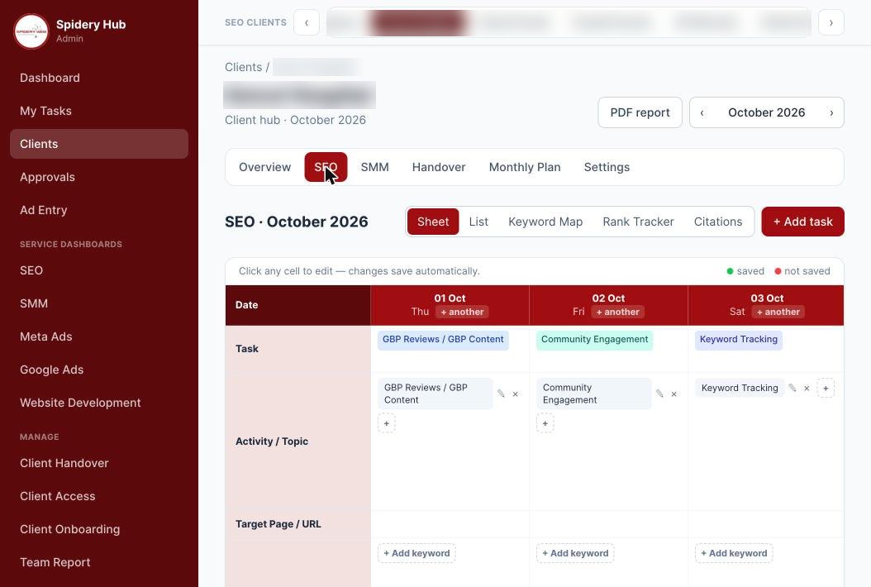Select Sheet view
Image resolution: width=871 pixels, height=587 pixels.
pos(433,222)
